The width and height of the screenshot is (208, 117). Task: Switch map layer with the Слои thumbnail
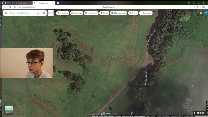click(9, 110)
